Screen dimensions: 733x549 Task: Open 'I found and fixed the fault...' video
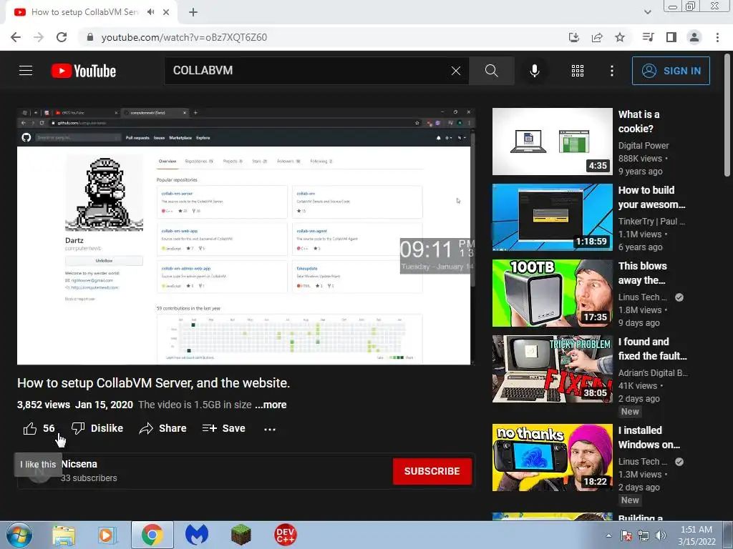(652, 349)
